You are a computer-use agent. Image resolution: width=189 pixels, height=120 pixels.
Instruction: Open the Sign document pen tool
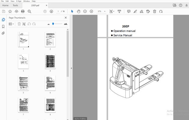[x=142, y=12]
